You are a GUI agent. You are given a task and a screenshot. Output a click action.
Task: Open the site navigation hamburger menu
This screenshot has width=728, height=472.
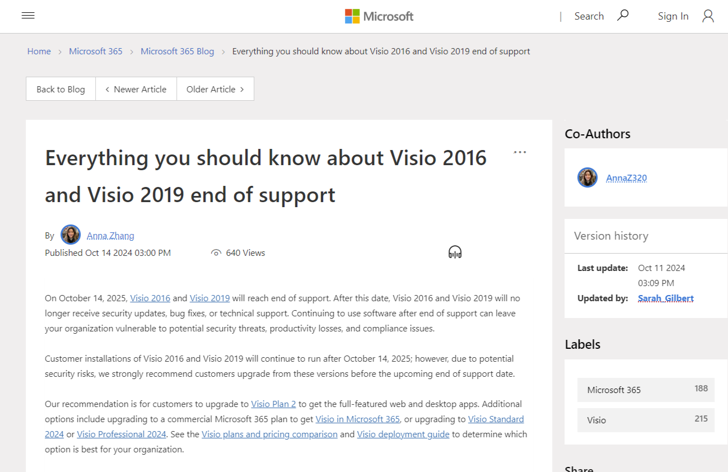28,15
